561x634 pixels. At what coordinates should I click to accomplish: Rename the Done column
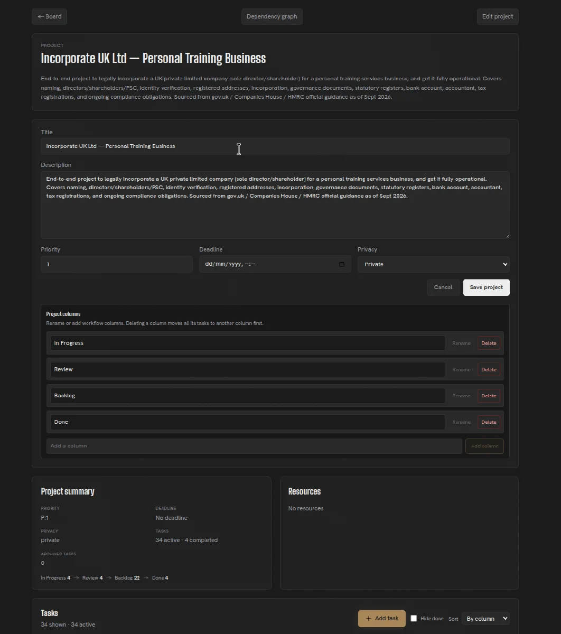click(x=461, y=422)
